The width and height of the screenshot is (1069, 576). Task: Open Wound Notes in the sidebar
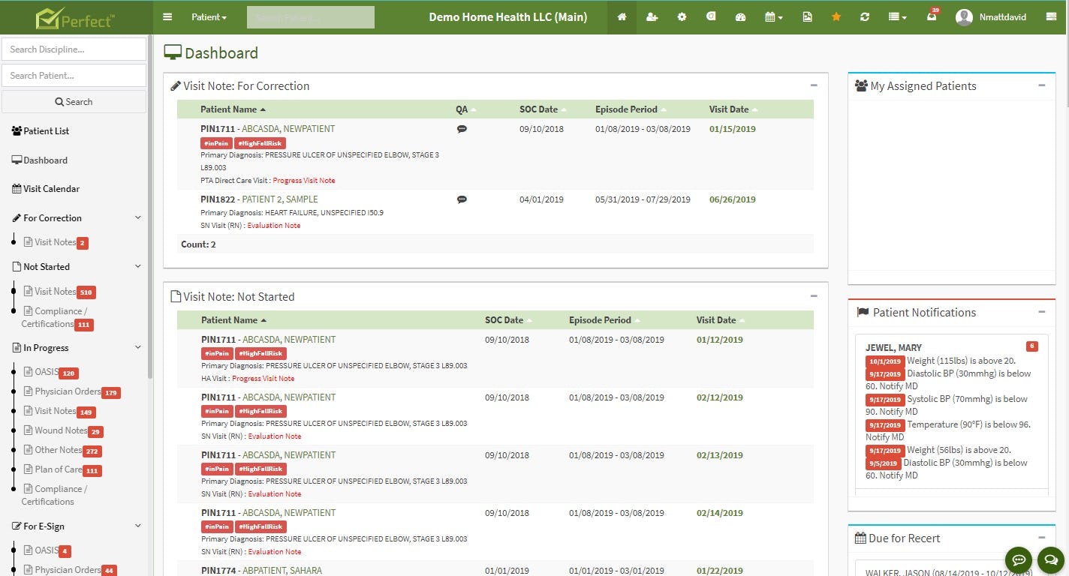point(63,430)
